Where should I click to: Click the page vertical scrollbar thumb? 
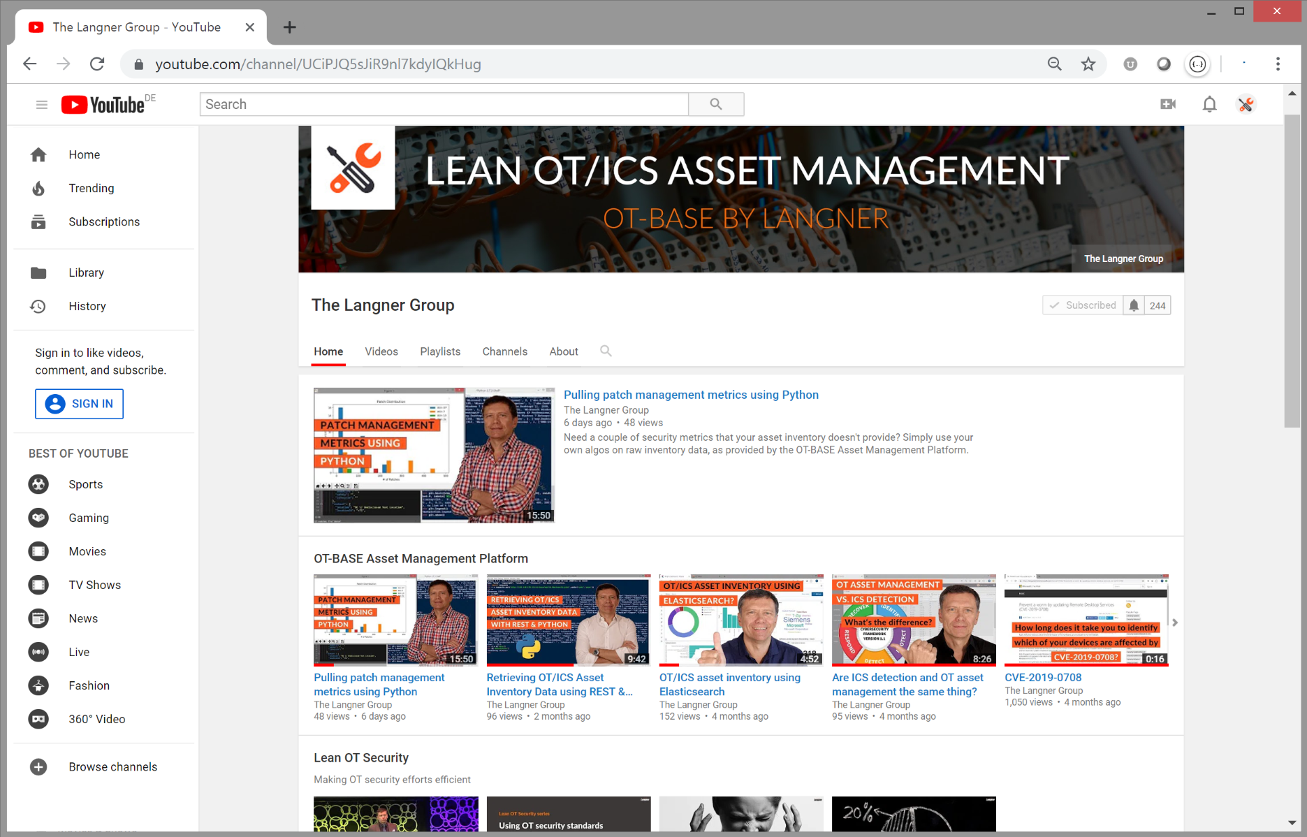(1292, 270)
